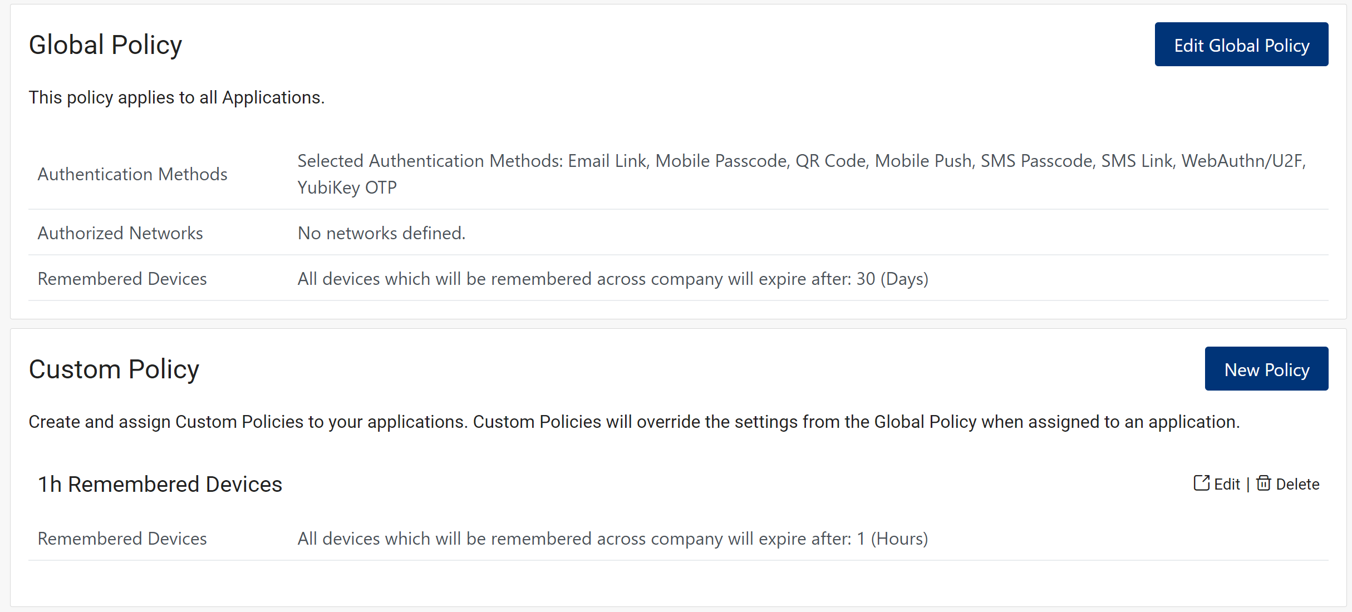The height and width of the screenshot is (612, 1352).
Task: Click the 1 (Hours) expiry description
Action: coord(612,539)
